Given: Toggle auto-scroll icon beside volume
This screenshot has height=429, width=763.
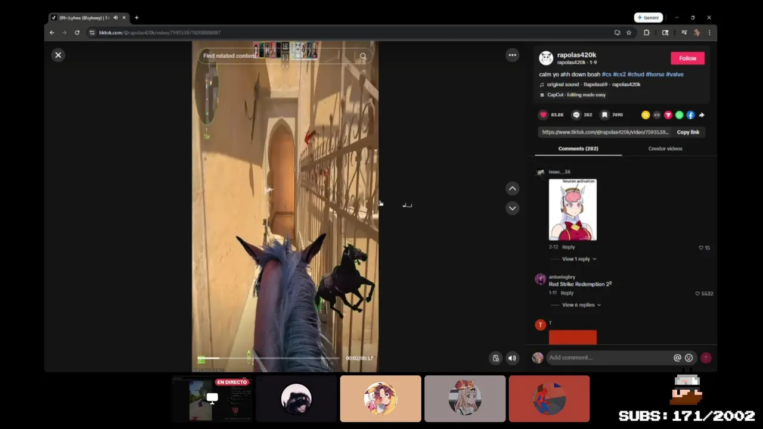Looking at the screenshot, I should coord(495,358).
